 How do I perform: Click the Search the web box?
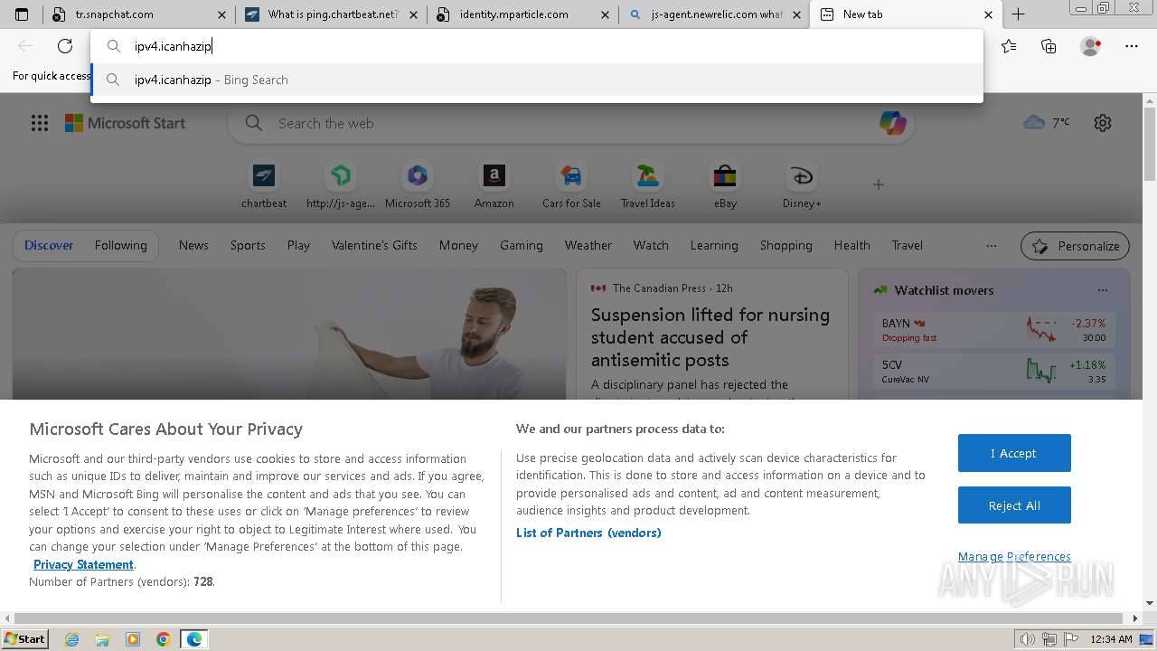click(x=571, y=123)
